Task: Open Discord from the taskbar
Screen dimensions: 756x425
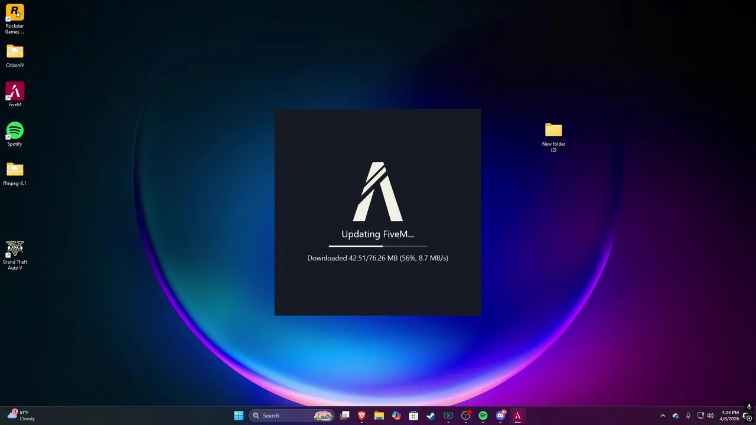Action: pos(500,416)
